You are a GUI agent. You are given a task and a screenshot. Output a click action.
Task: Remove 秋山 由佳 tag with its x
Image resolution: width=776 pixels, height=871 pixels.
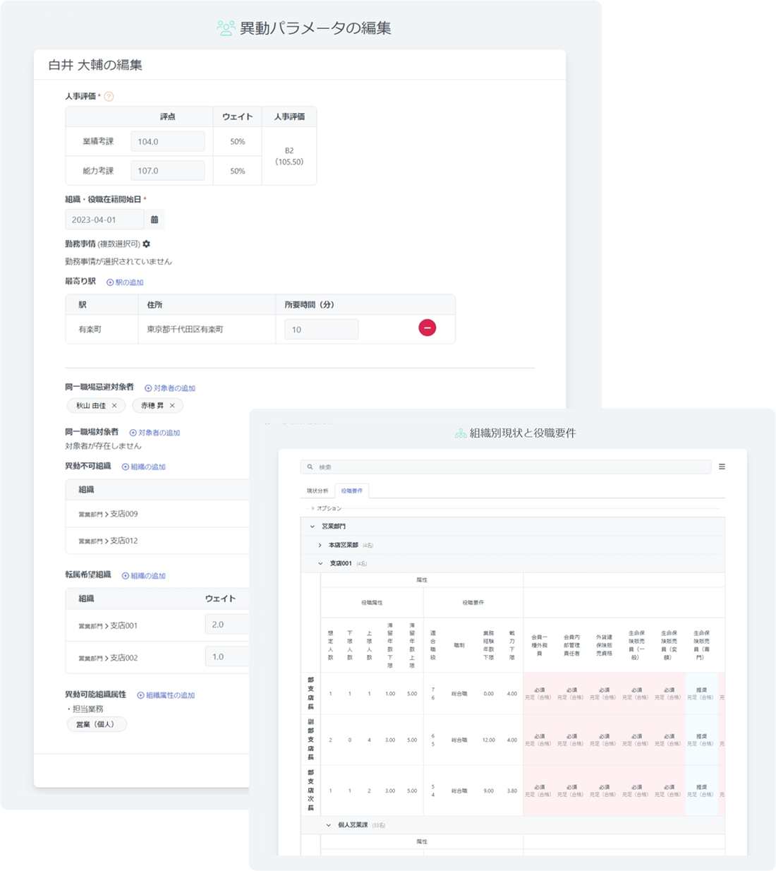pyautogui.click(x=114, y=405)
